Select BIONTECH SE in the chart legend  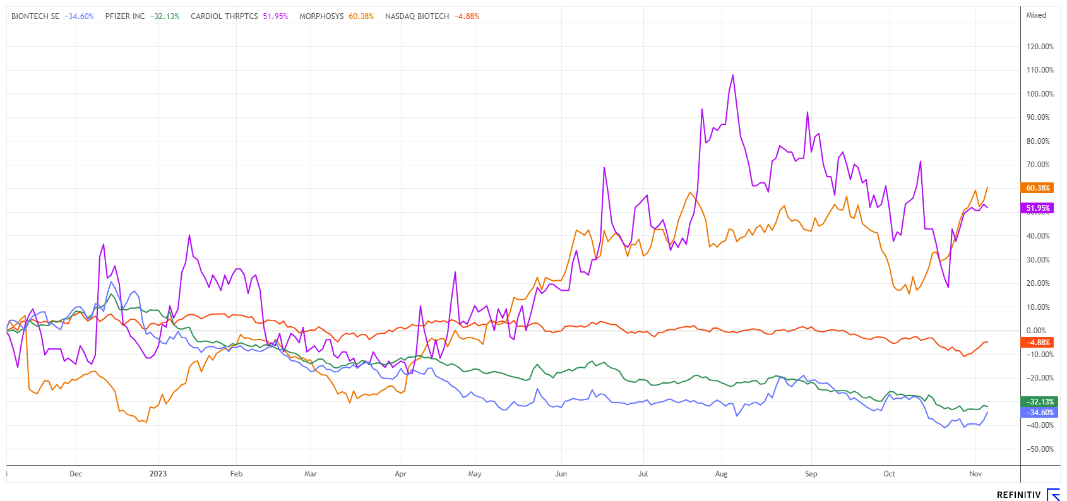tap(35, 16)
